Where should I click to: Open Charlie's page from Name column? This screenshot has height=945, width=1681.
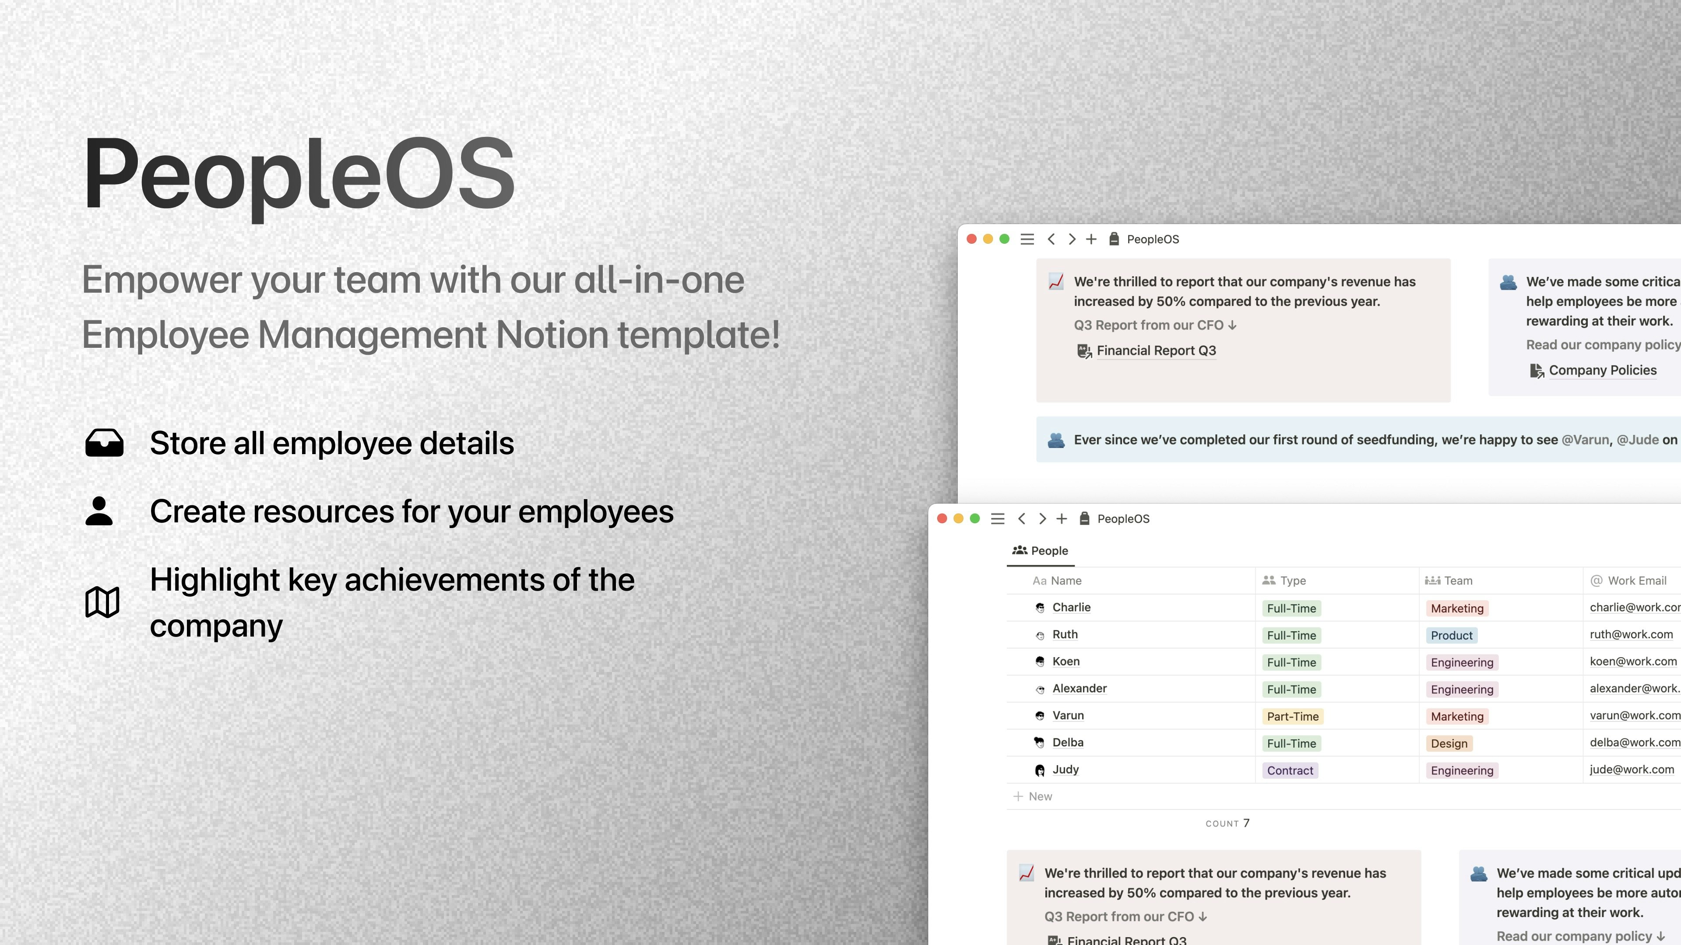1072,607
